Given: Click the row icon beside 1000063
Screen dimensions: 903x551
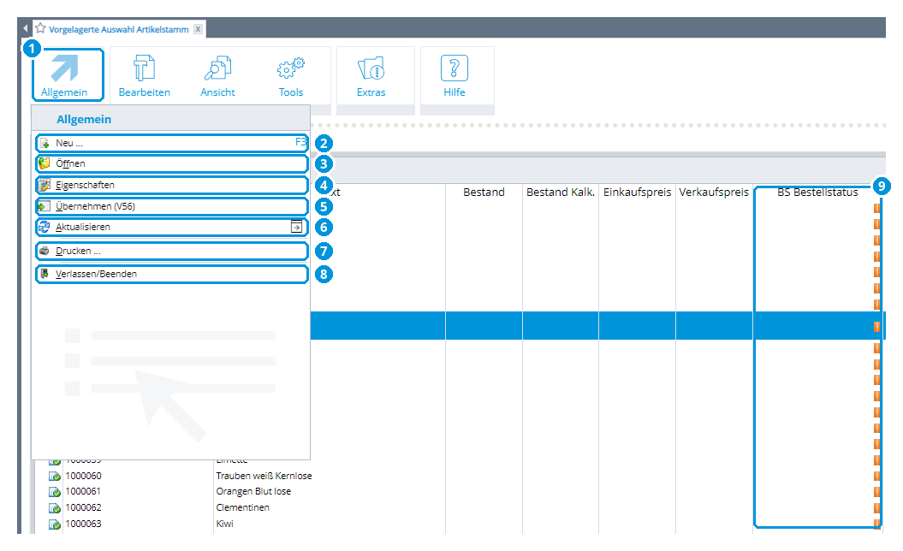Looking at the screenshot, I should pyautogui.click(x=55, y=524).
